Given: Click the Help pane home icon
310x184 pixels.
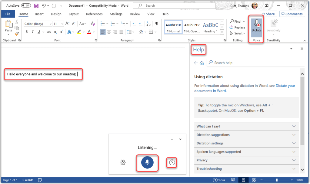Looking at the screenshot, I should [x=202, y=63].
